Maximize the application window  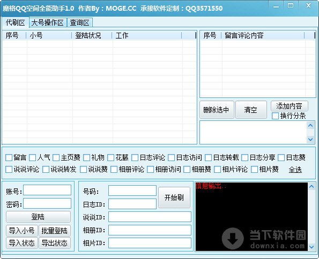291,6
